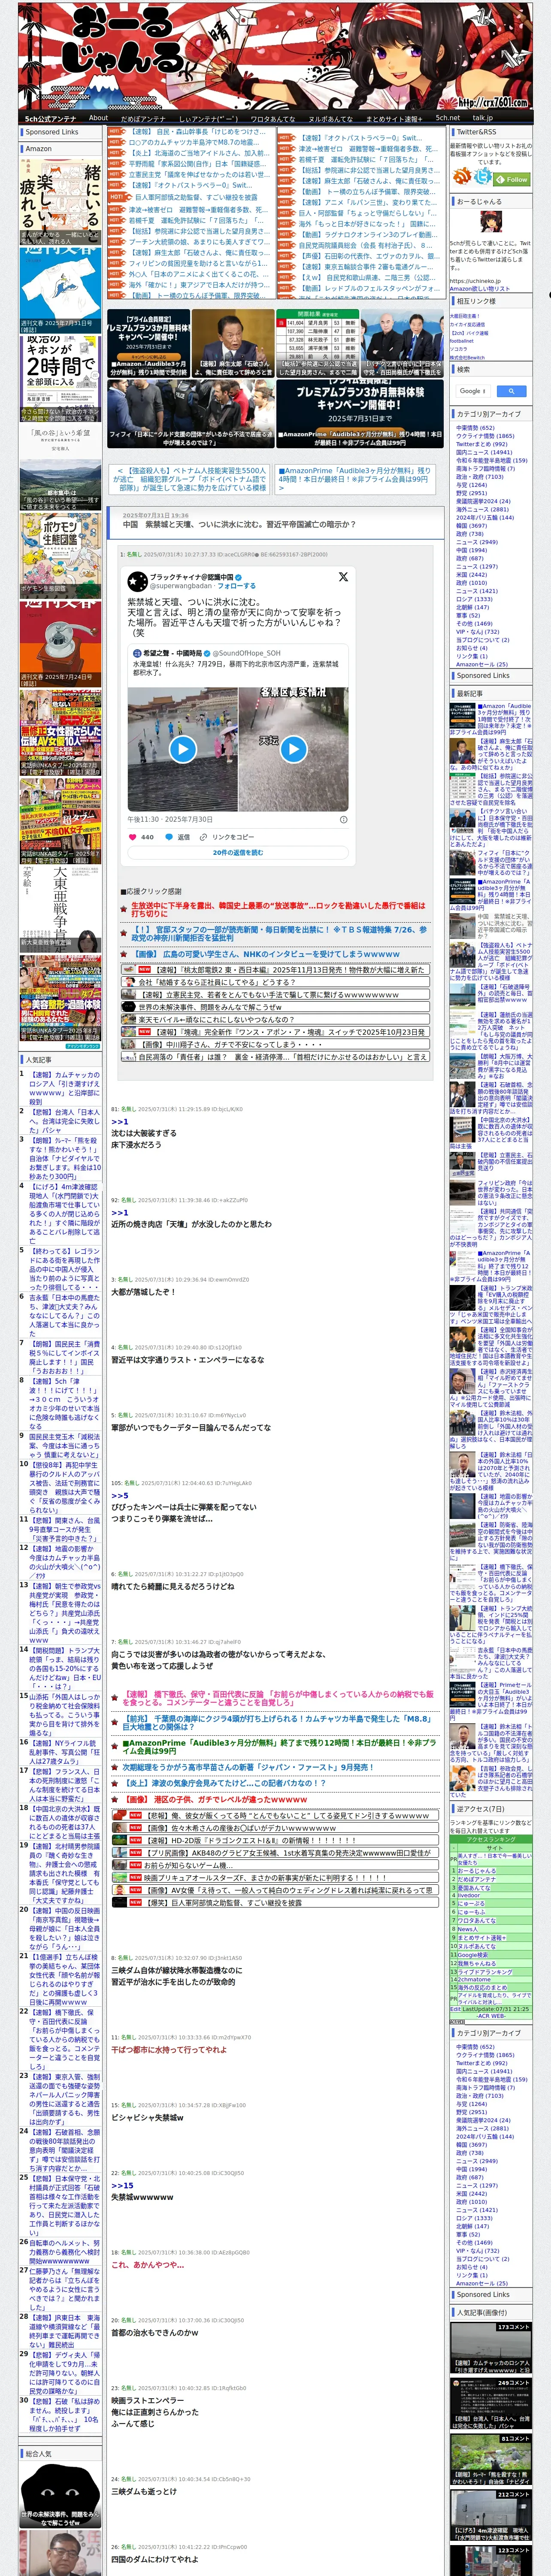Open 南海トラフ臨時情報 (7) in upper category archive

point(486,469)
